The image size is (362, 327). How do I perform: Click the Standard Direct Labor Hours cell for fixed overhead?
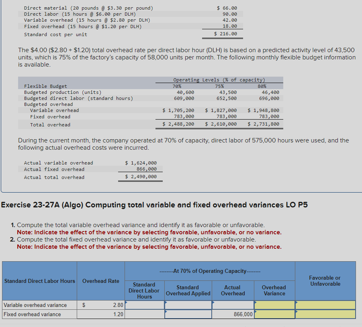click(x=144, y=314)
